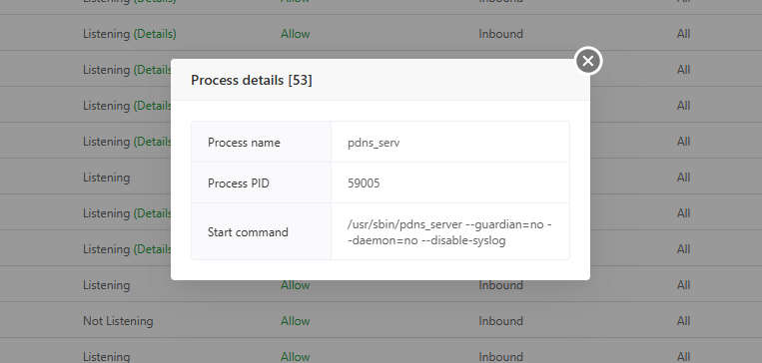This screenshot has height=363, width=762.
Task: Click the Not Listening status text
Action: point(118,321)
